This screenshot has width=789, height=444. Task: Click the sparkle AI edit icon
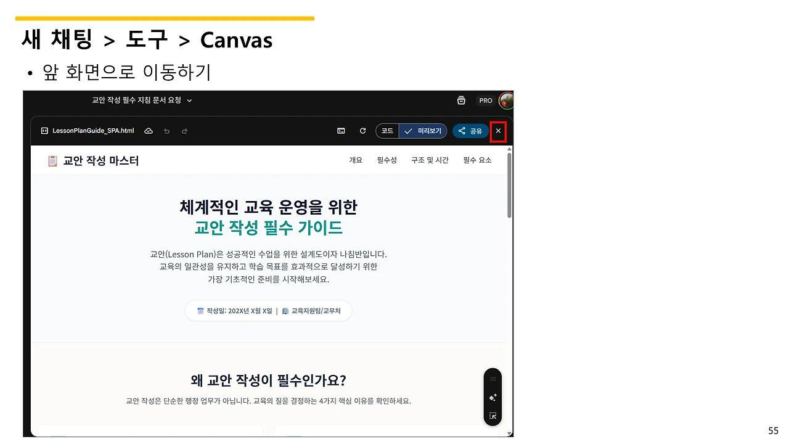coord(493,398)
